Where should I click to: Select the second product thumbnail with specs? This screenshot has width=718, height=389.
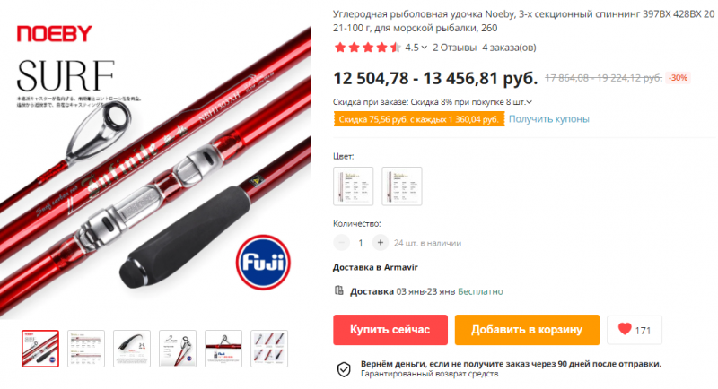click(86, 349)
